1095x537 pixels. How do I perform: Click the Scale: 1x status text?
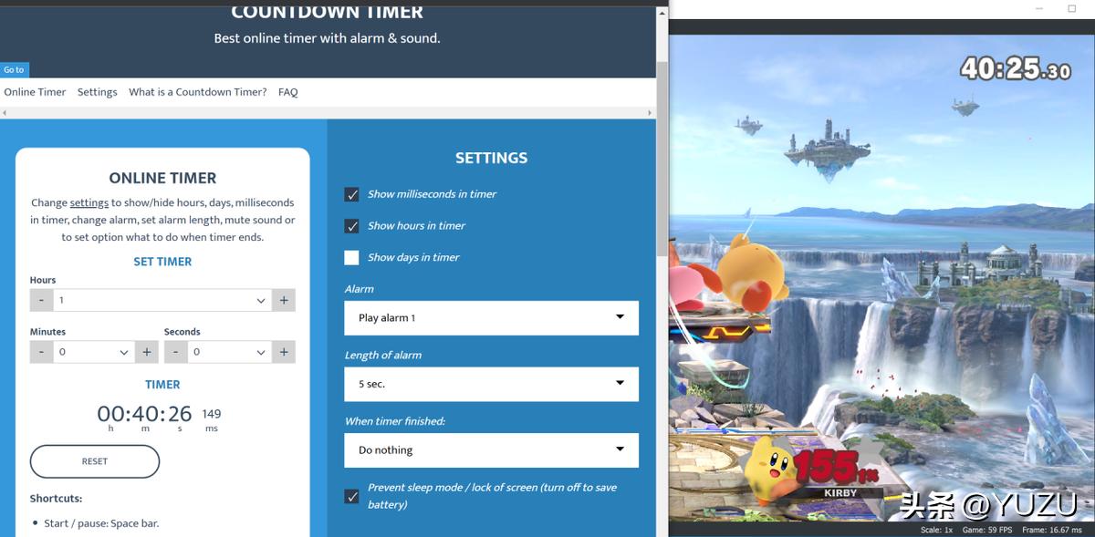936,530
